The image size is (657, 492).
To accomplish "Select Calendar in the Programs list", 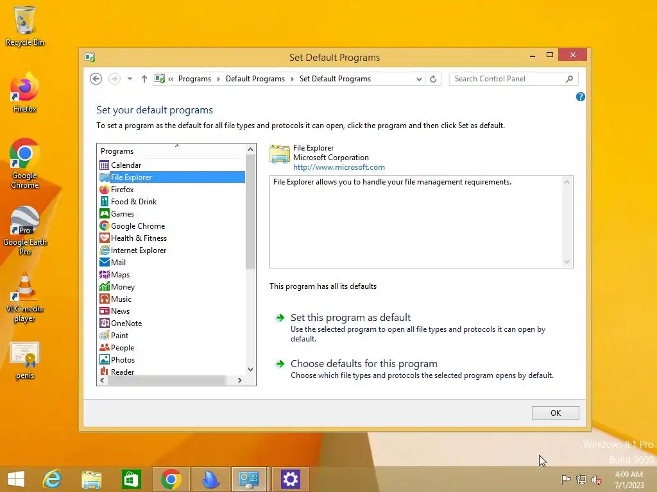I will click(x=172, y=165).
